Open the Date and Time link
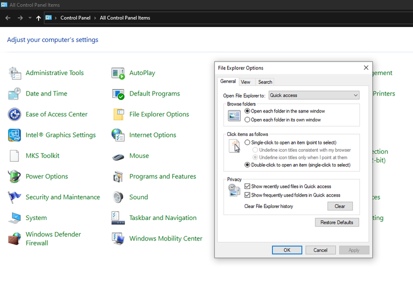This screenshot has height=288, width=413. pyautogui.click(x=47, y=93)
